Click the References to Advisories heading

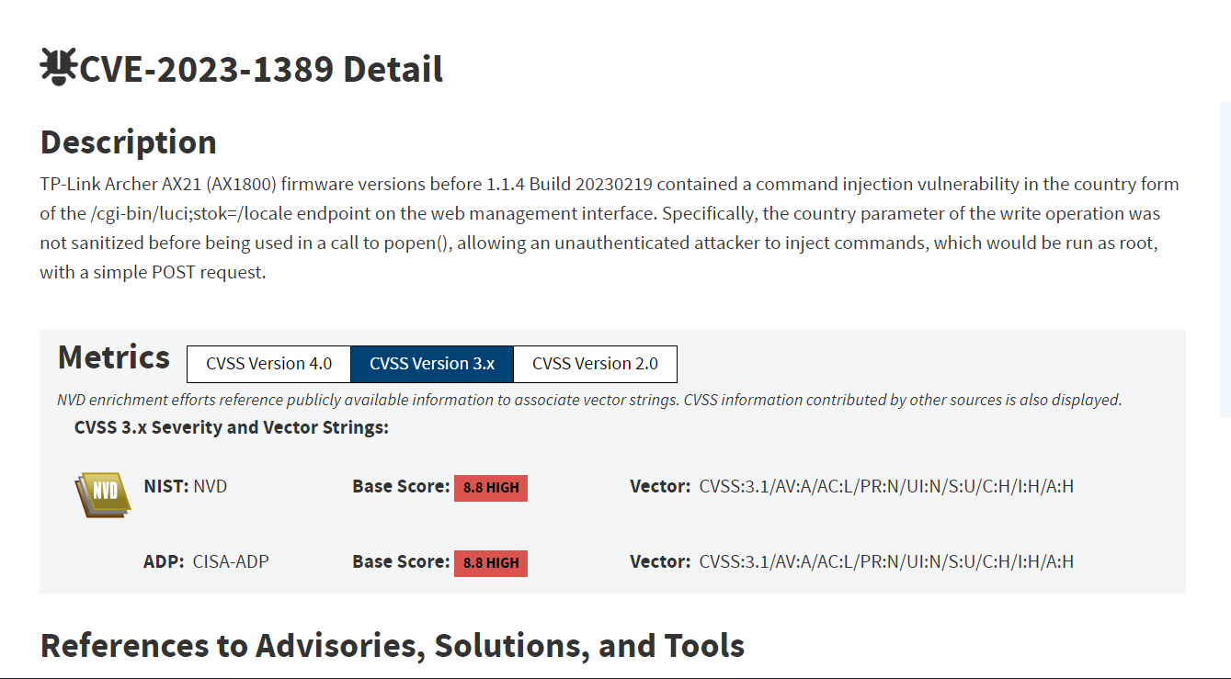[x=393, y=646]
